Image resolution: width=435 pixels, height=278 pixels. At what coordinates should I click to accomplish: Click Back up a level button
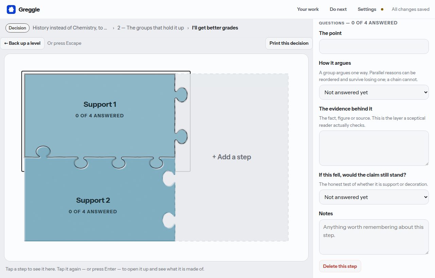(x=22, y=43)
